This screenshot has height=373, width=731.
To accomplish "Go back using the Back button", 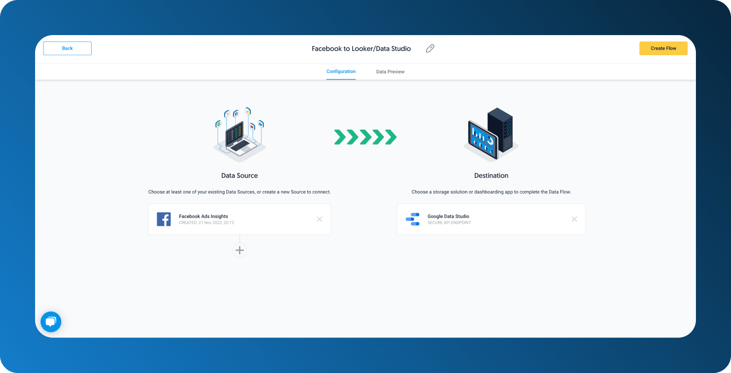I will pyautogui.click(x=67, y=48).
